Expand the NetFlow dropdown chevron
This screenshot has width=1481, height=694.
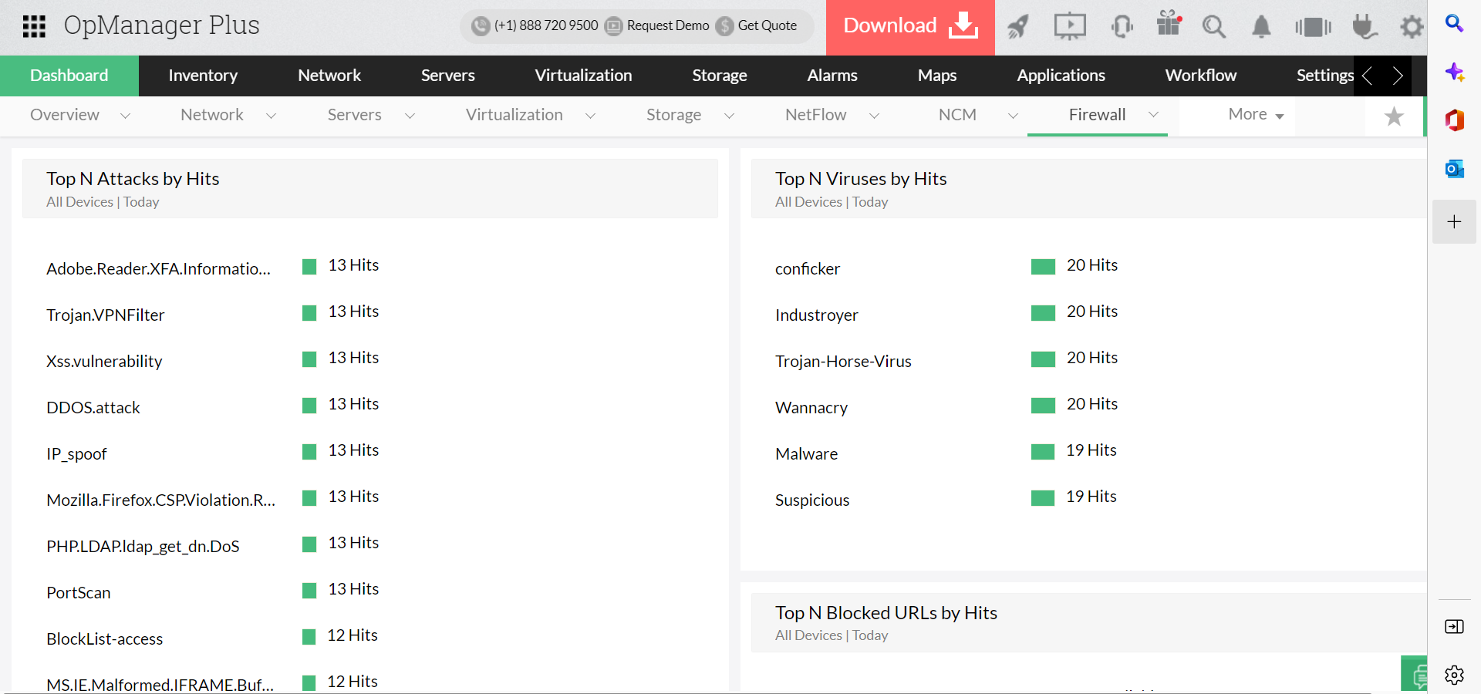point(874,116)
